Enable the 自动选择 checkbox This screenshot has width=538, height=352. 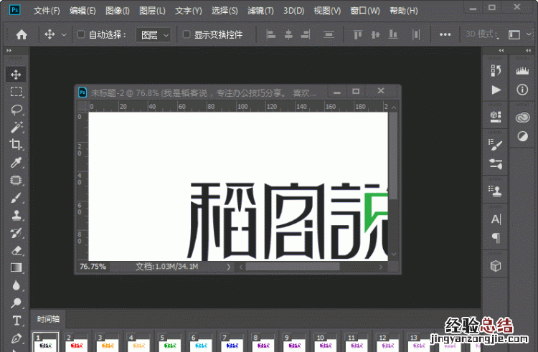pos(81,34)
